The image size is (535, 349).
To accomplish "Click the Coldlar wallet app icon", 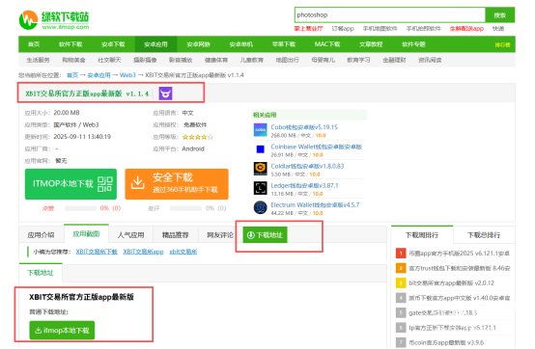I will click(x=261, y=169).
